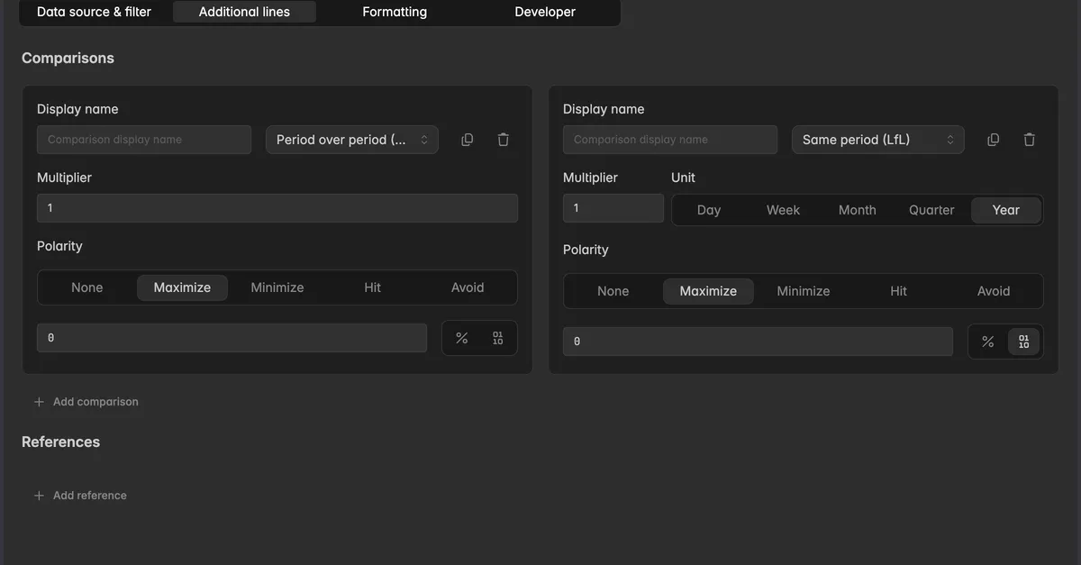Click left card's Comparison display name field
1081x565 pixels.
pos(144,140)
